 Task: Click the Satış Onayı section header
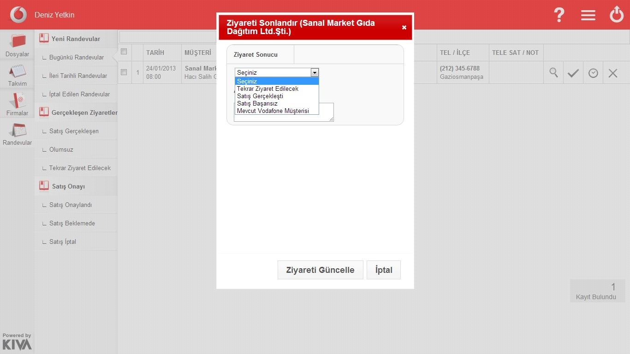68,186
